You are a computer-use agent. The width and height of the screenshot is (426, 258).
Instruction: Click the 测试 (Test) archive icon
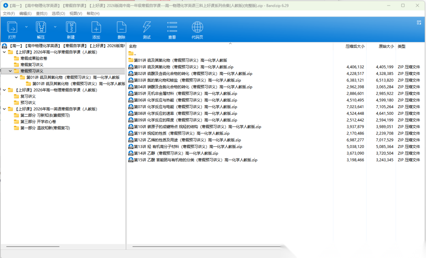coord(147,28)
